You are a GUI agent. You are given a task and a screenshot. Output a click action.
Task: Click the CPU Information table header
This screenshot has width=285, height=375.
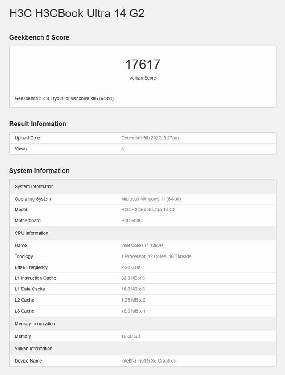click(31, 233)
